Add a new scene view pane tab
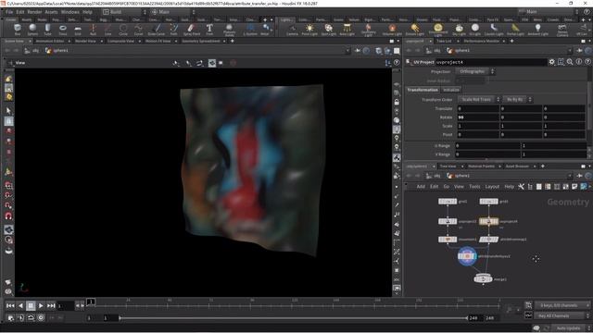Screen dimensions: 593x333 (x=233, y=41)
